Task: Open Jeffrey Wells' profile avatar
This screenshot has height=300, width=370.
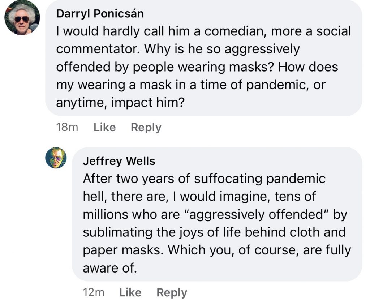Action: [56, 158]
